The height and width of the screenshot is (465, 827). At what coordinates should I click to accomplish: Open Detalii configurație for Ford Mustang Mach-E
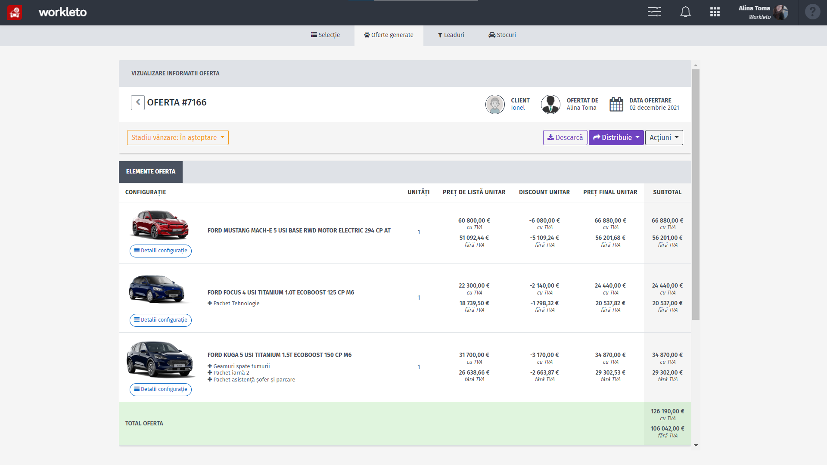coord(161,251)
